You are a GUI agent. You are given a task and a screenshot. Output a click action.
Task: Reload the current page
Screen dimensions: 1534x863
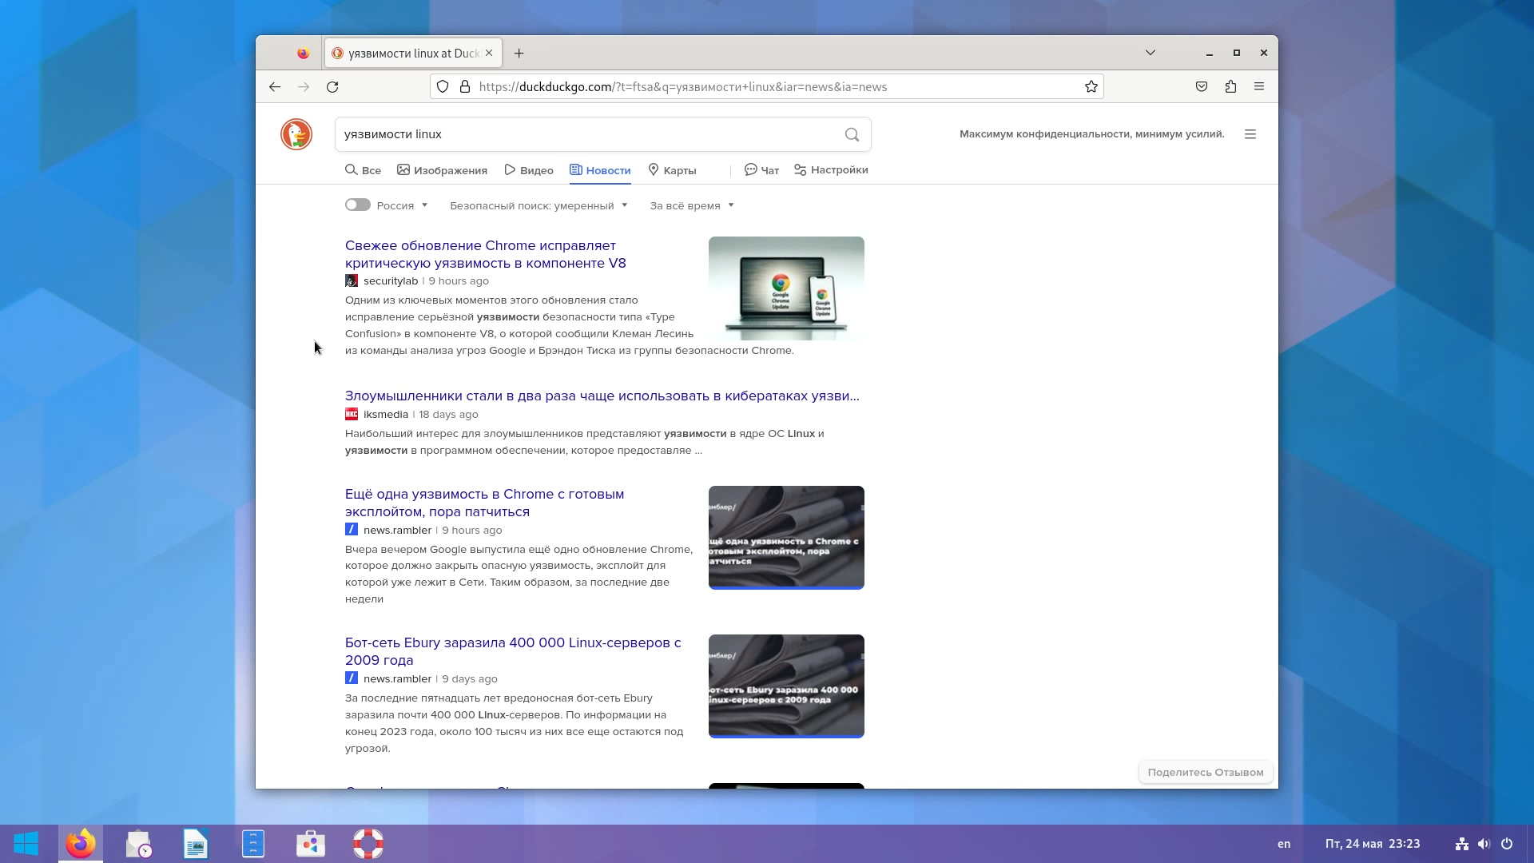pyautogui.click(x=333, y=86)
